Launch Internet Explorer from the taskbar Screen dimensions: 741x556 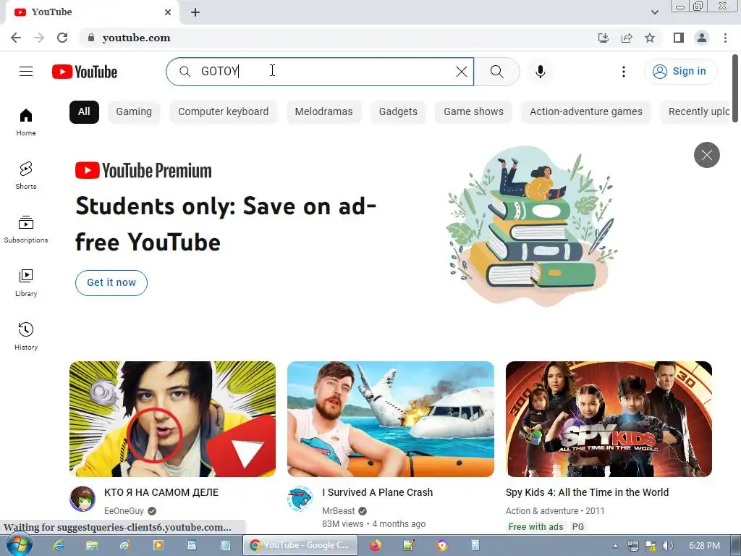(x=59, y=545)
